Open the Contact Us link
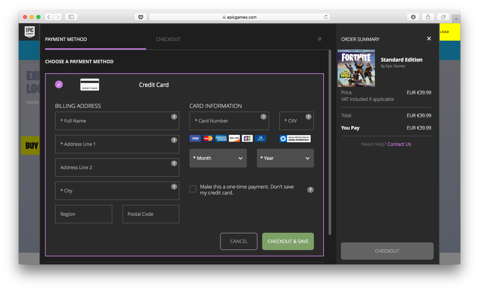Viewport: 479px width, 291px height. tap(399, 144)
